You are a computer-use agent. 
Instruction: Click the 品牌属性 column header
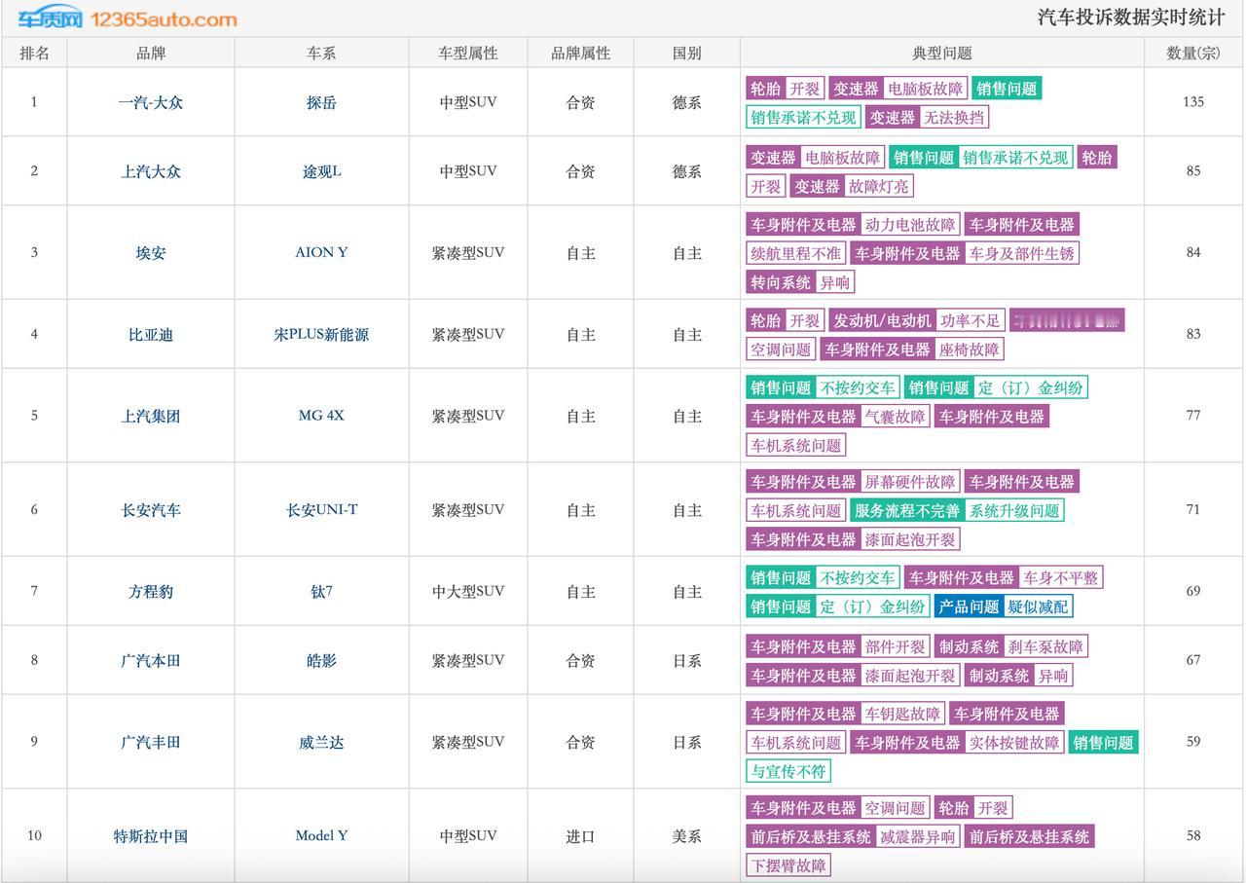580,53
